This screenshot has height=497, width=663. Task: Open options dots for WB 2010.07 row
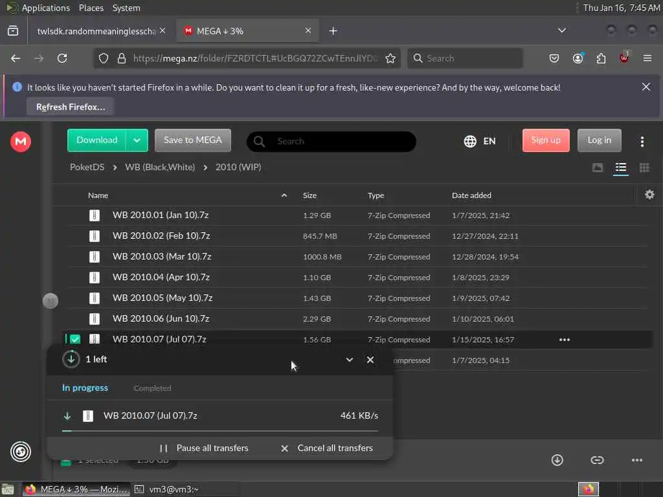tap(565, 339)
